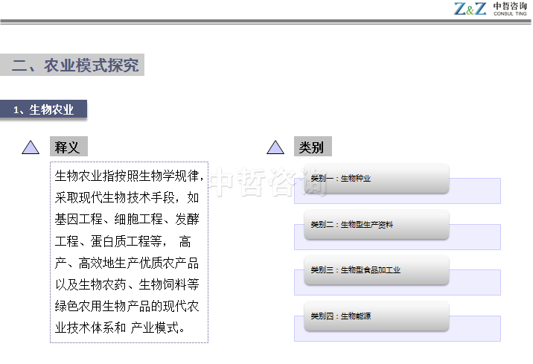Click the triangle bullet beside 类别

(x=275, y=147)
